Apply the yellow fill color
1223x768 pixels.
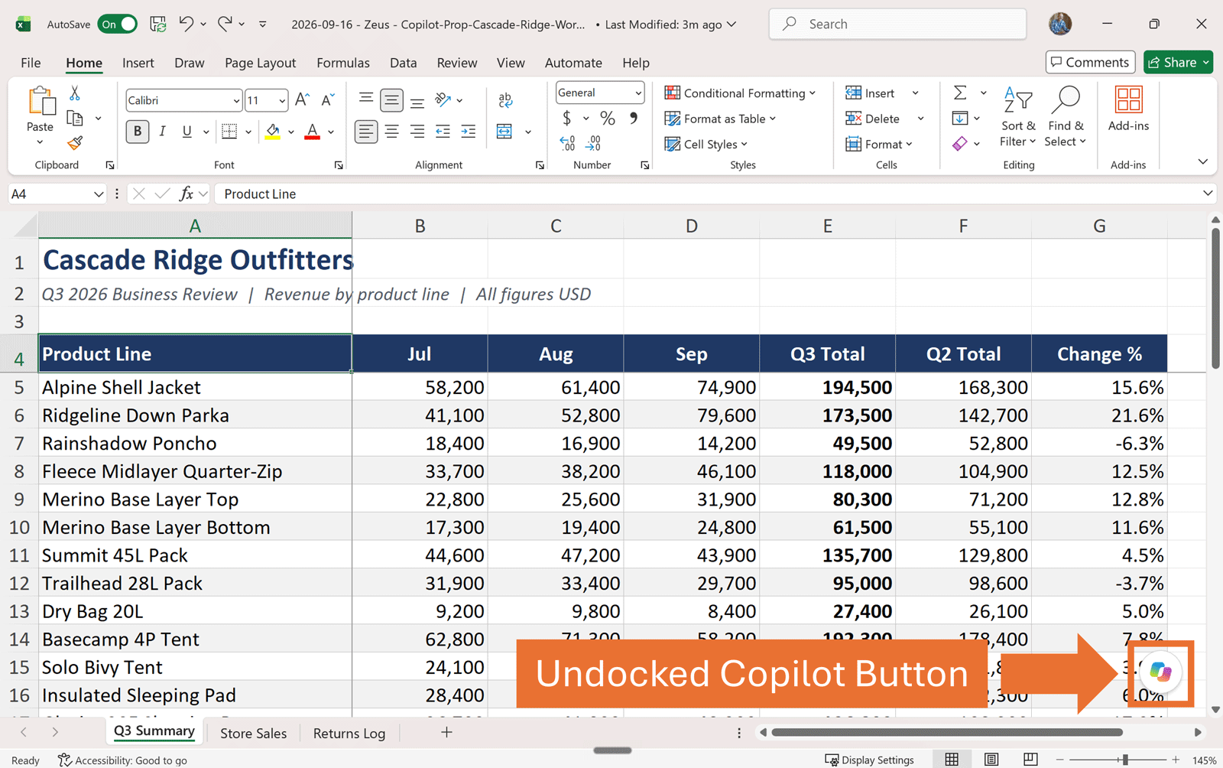(x=273, y=132)
